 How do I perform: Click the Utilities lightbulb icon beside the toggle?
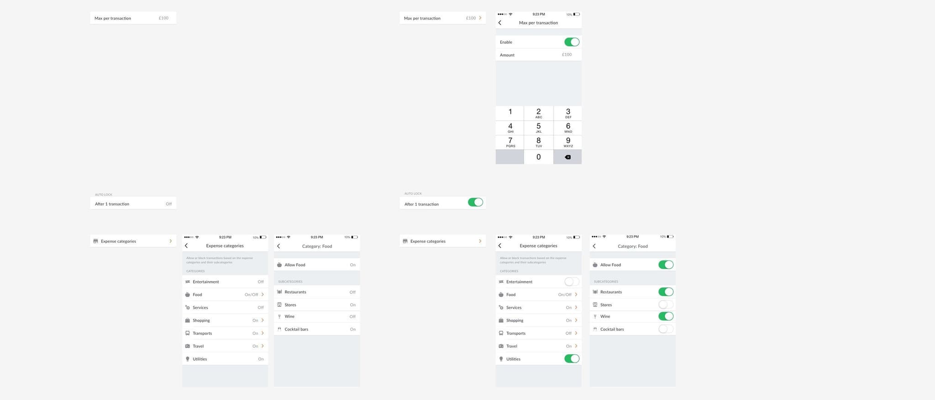501,359
